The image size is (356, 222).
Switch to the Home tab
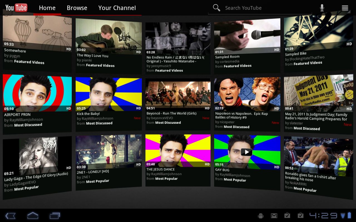point(47,8)
